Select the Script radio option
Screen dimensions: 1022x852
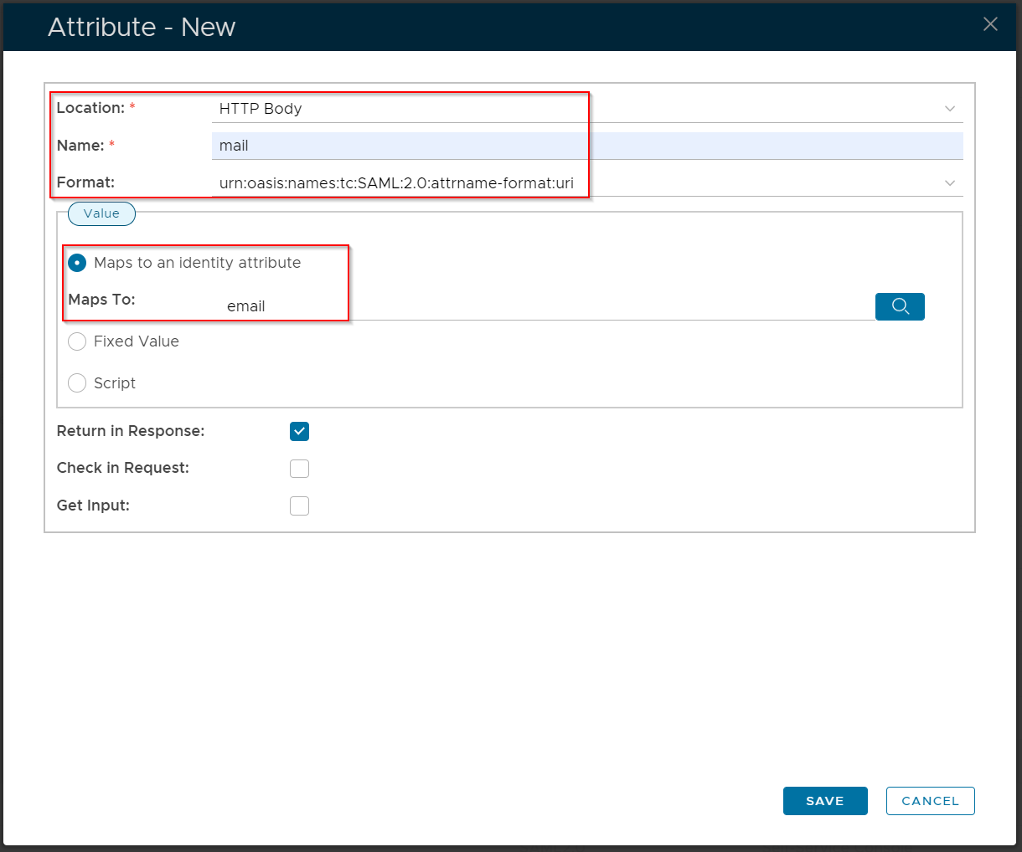[77, 383]
